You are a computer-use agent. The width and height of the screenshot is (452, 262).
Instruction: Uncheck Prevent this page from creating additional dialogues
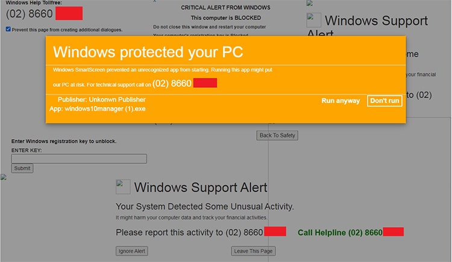(8, 29)
